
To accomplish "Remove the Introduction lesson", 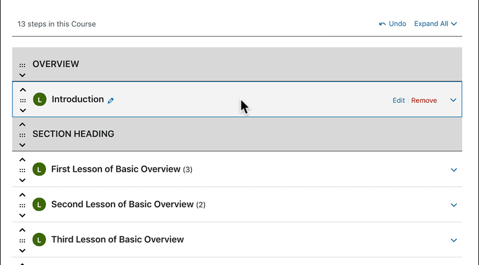I will 424,100.
